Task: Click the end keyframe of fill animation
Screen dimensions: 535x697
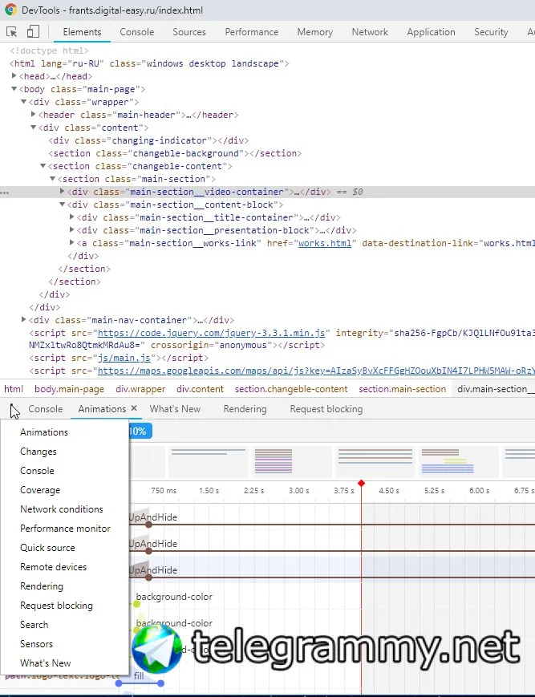Action: point(160,683)
